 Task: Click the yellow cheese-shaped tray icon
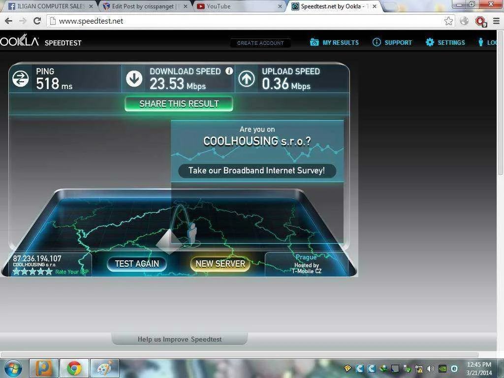347,369
